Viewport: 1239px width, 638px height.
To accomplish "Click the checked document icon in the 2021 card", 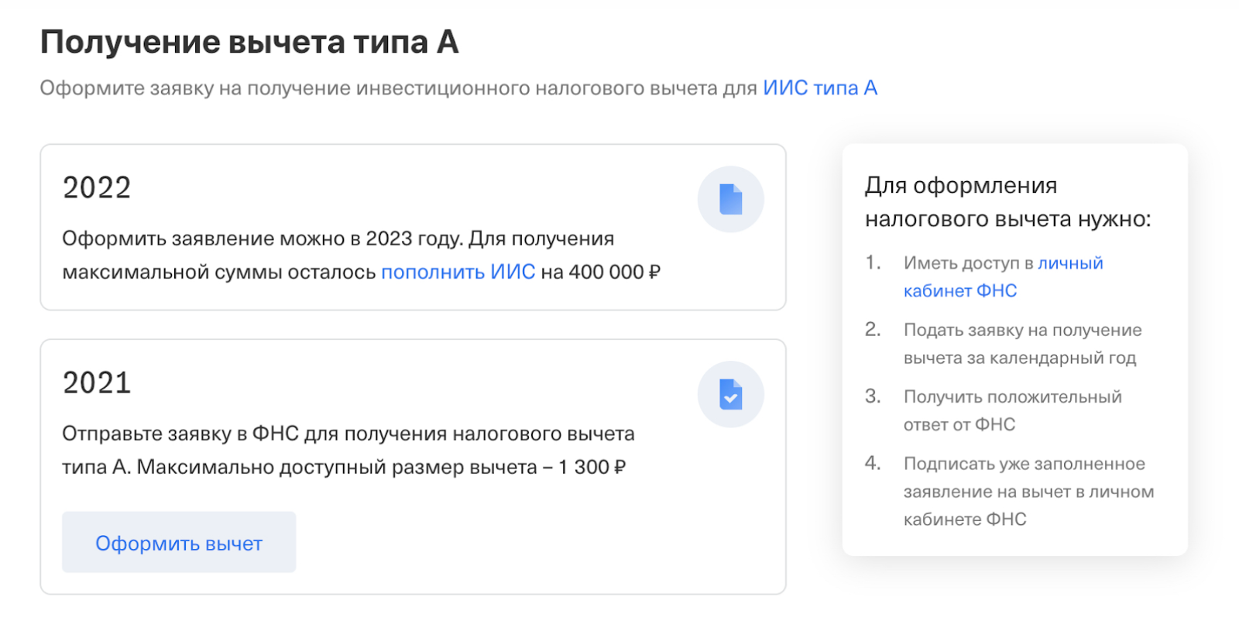I will (x=730, y=394).
